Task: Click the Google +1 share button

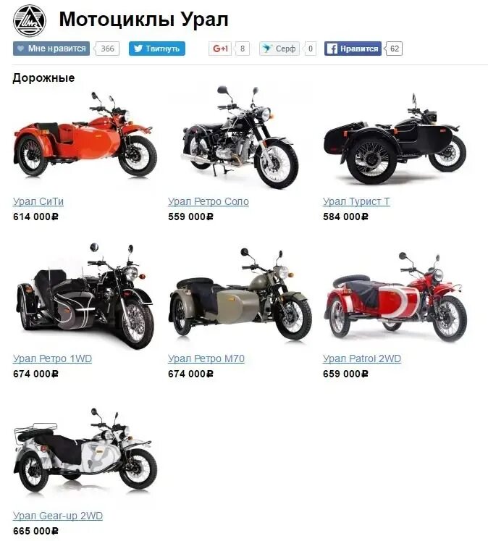Action: point(220,49)
